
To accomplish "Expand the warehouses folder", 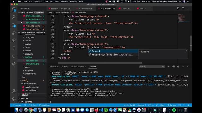I will coord(30,74).
